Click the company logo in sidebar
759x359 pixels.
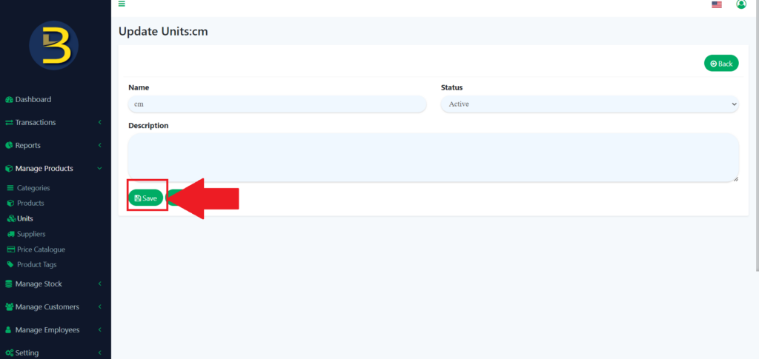54,45
